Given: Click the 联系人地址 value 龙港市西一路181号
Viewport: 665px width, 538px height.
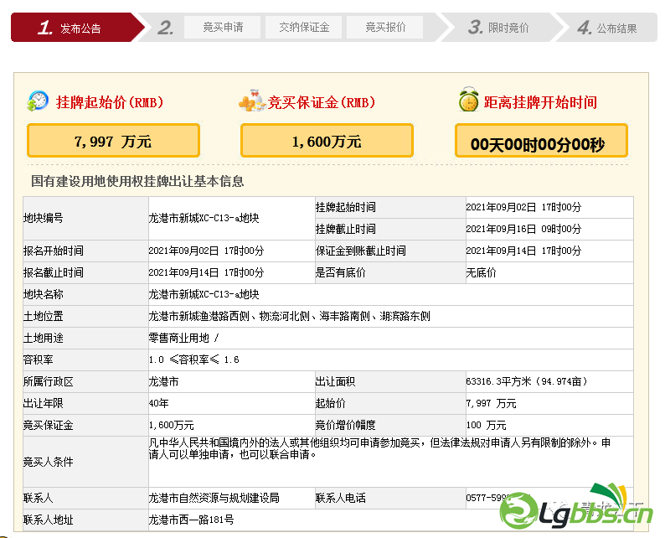Looking at the screenshot, I should click(x=191, y=520).
